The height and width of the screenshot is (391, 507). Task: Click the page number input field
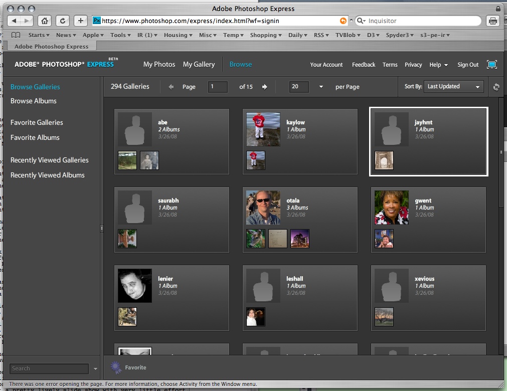(x=218, y=87)
